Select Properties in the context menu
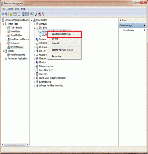This screenshot has height=154, width=148. pos(56,56)
